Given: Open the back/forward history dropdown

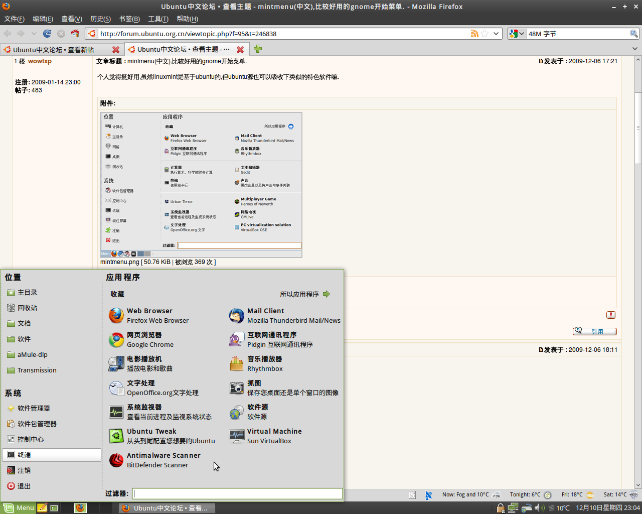Looking at the screenshot, I should pyautogui.click(x=34, y=34).
